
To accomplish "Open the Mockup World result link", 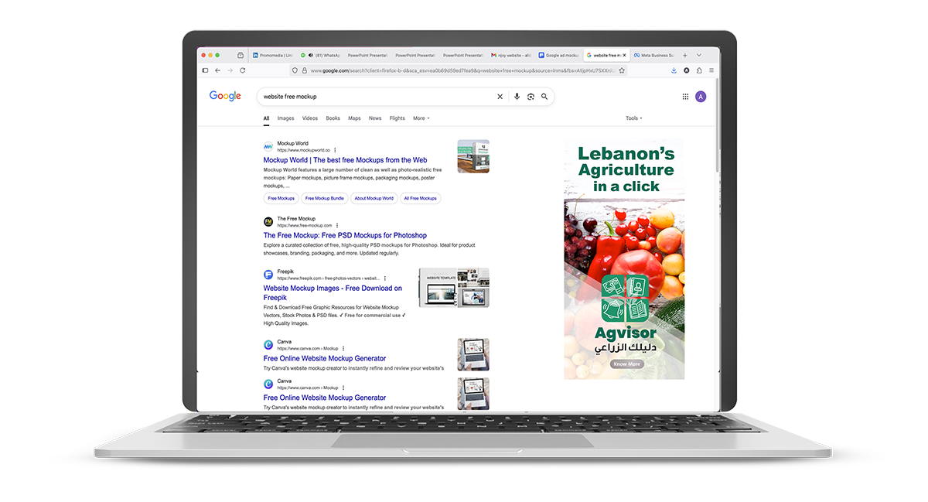I will click(x=345, y=160).
